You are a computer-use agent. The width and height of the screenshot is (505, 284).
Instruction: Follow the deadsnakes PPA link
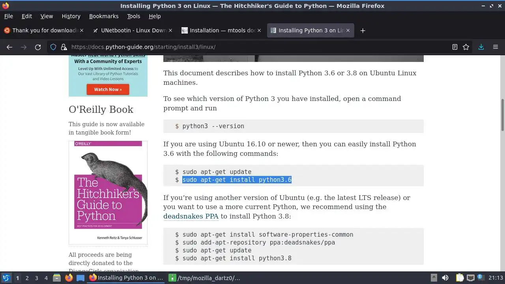tap(191, 216)
